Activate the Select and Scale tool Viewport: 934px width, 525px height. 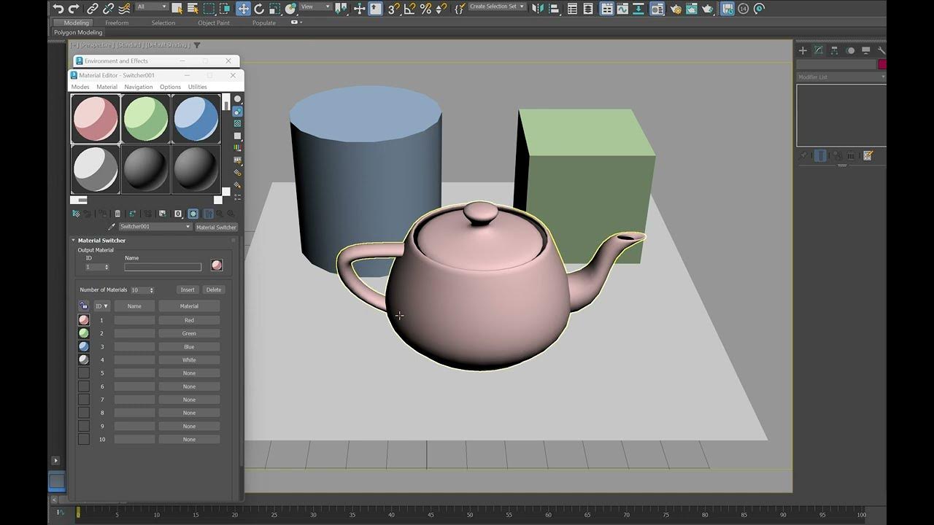coord(274,9)
